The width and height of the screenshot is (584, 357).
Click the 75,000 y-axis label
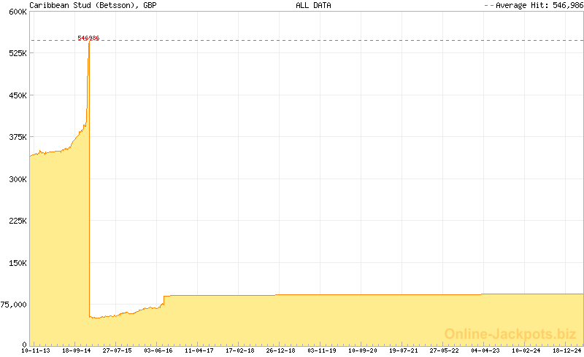pyautogui.click(x=14, y=305)
